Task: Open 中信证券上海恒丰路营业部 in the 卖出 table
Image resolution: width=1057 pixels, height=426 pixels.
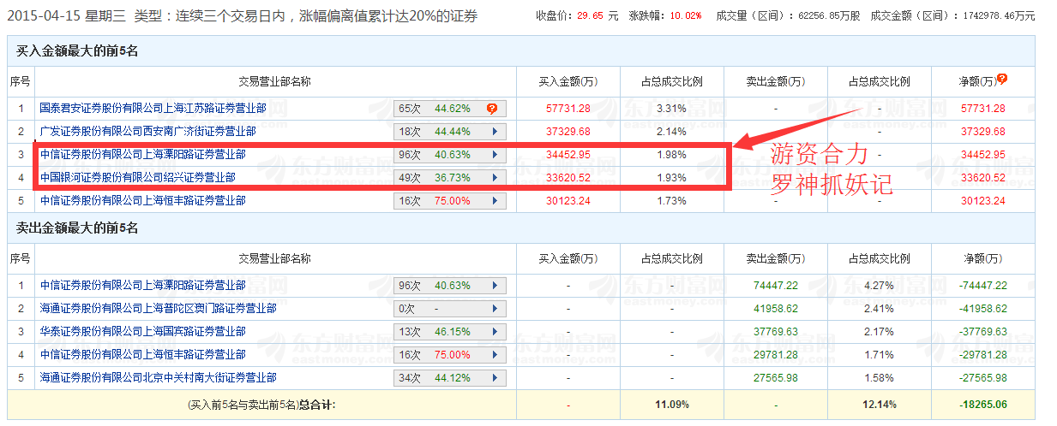Action: pyautogui.click(x=142, y=355)
